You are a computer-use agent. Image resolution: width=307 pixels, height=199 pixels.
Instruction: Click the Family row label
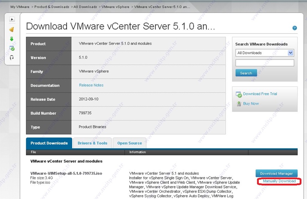[x=37, y=72]
